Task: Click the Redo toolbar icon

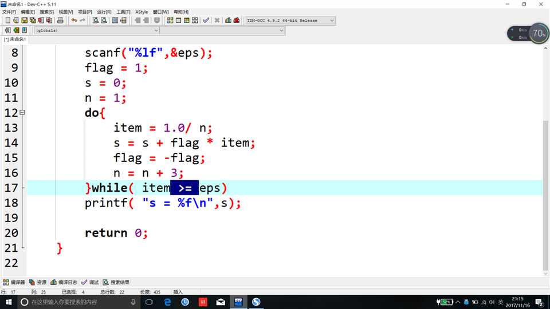Action: (x=82, y=21)
